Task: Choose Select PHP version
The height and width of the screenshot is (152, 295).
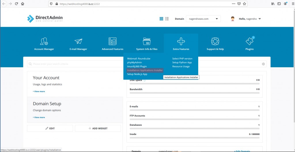Action: pos(182,58)
